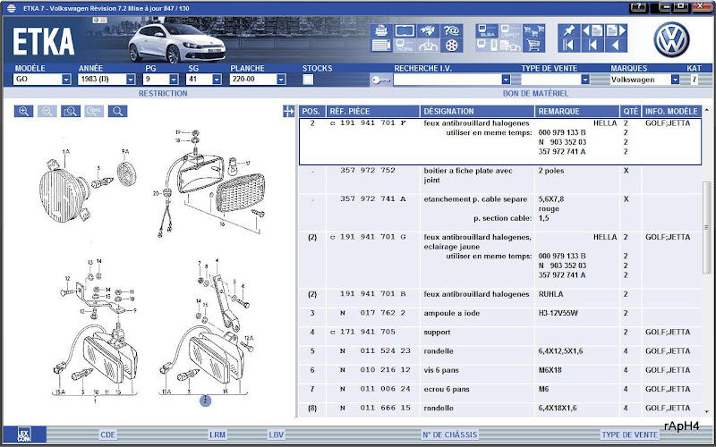
Task: Click the RÉF. PIÈCE column header
Action: click(x=373, y=111)
